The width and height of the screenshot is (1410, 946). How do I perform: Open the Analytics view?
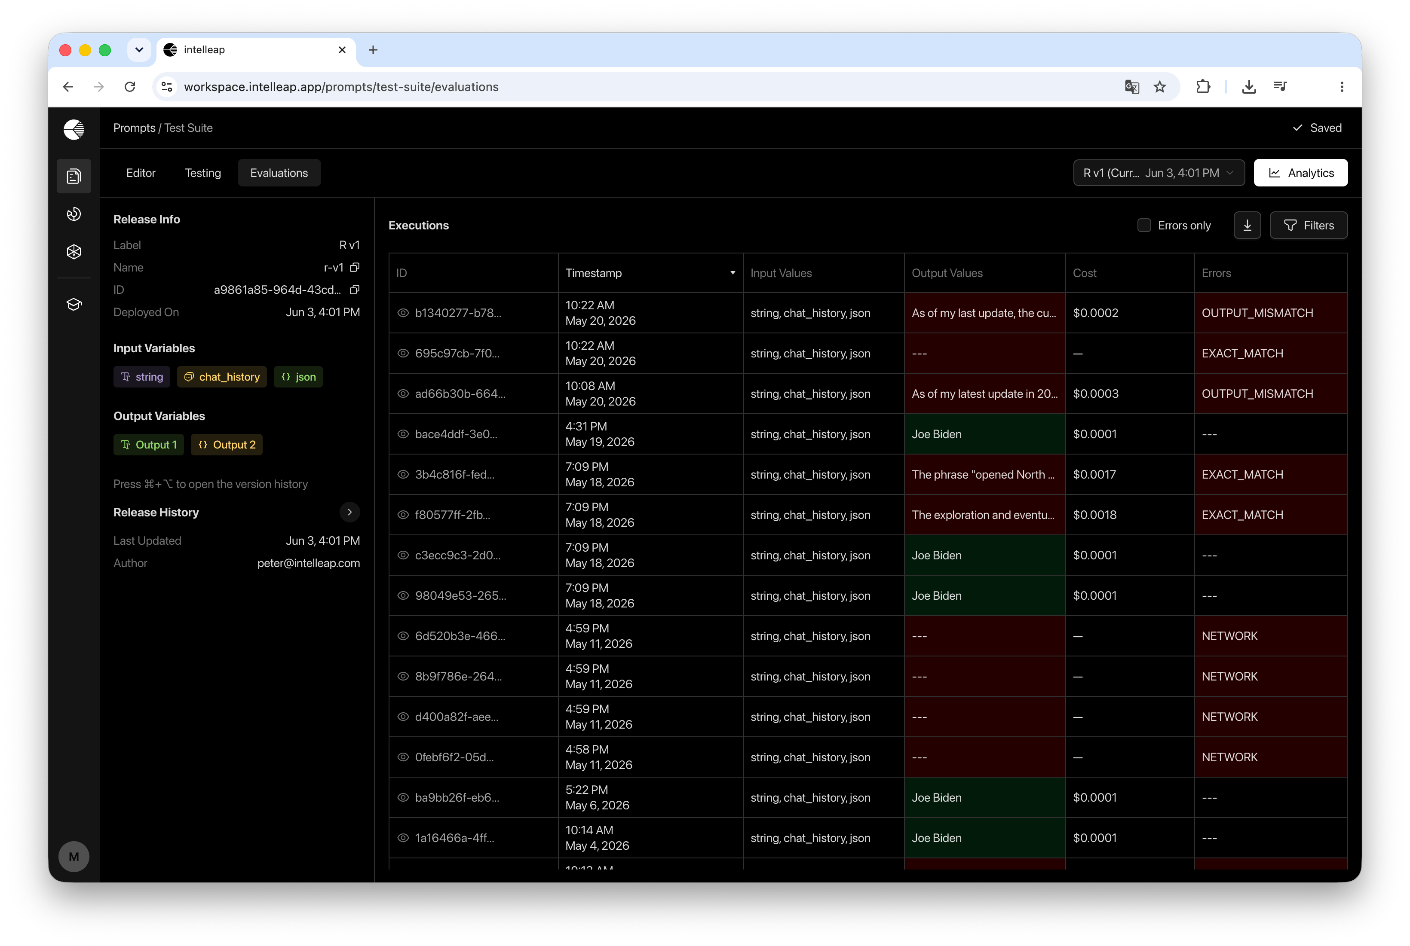(1300, 173)
